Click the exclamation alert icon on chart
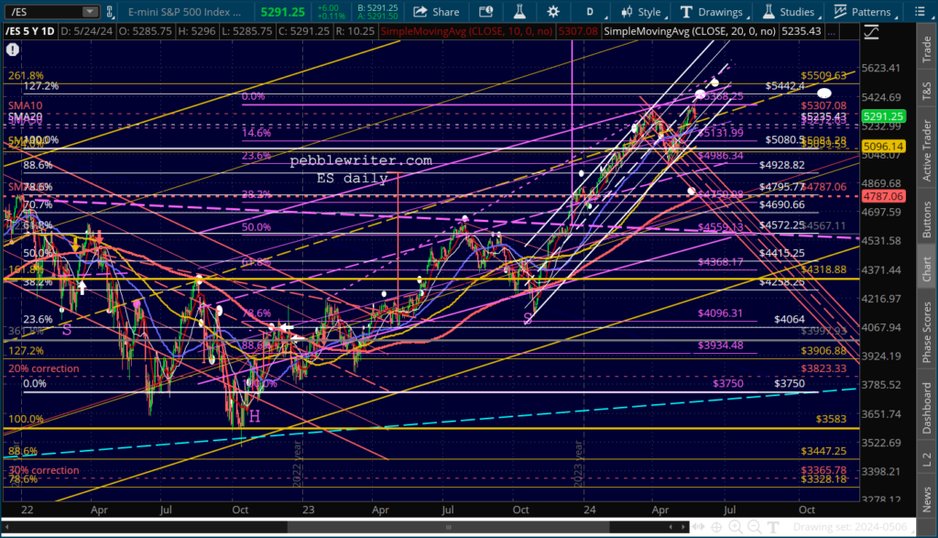The image size is (938, 538). (x=13, y=49)
